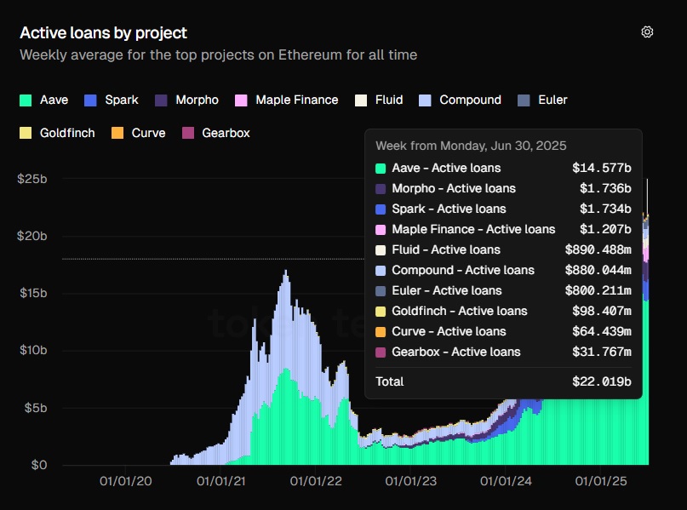Image resolution: width=687 pixels, height=510 pixels.
Task: Click the Maple Finance pink legend swatch
Action: point(241,100)
